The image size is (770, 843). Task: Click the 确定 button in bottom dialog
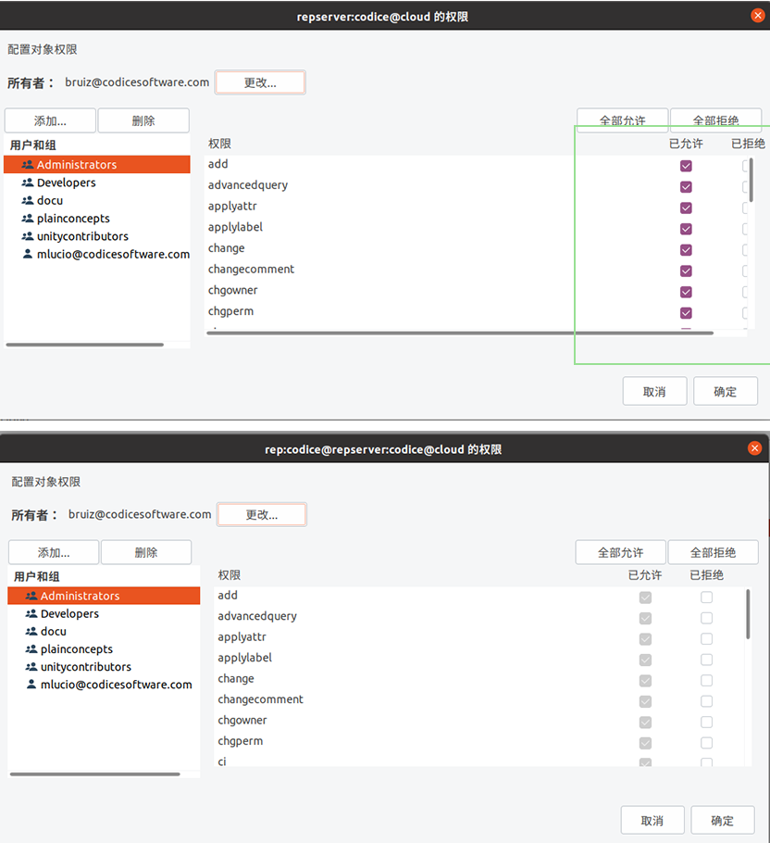click(x=722, y=820)
